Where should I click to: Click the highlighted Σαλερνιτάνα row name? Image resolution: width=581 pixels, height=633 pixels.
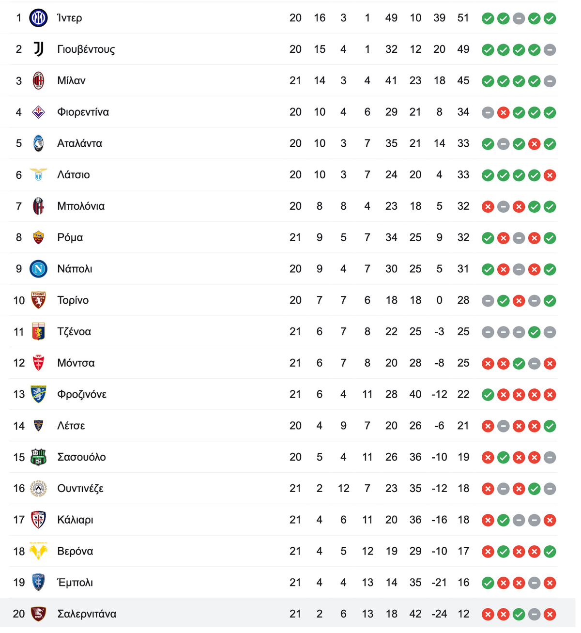87,614
